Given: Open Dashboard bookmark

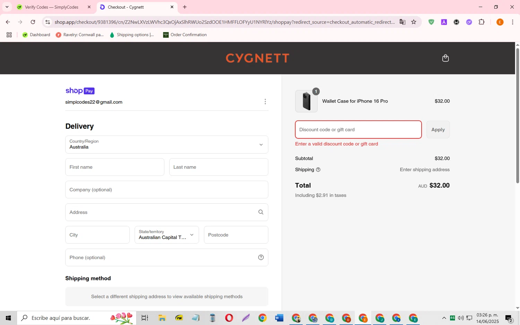Looking at the screenshot, I should (x=36, y=35).
